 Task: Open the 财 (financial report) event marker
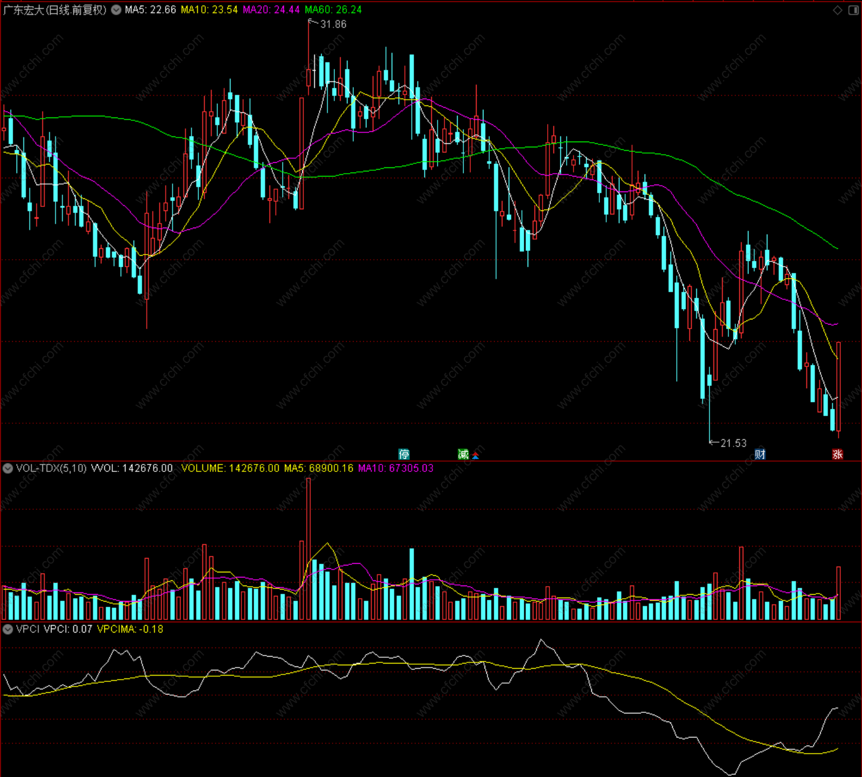click(x=760, y=454)
